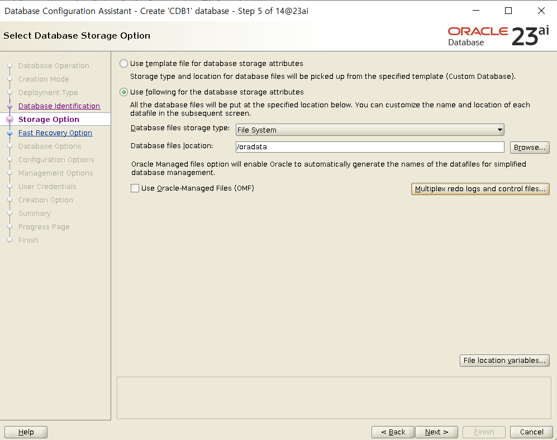Viewport: 557px width, 440px height.
Task: Enable Use Oracle-Managed Files (OMF) checkbox
Action: click(135, 188)
